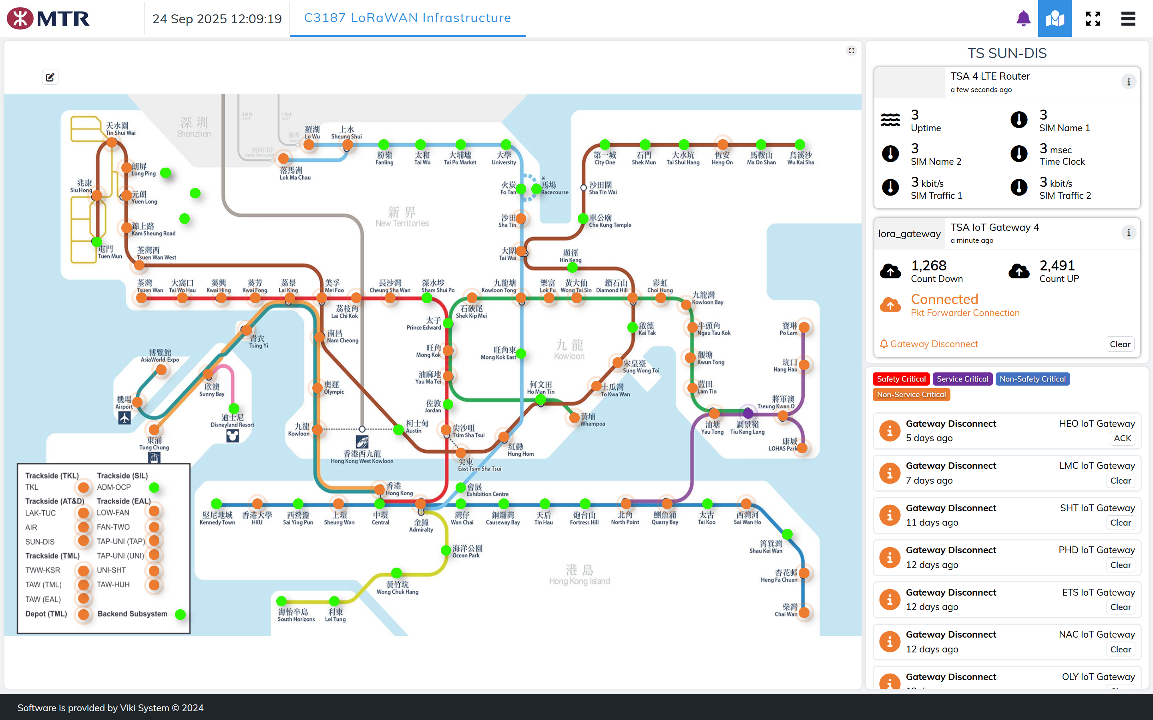This screenshot has height=720, width=1153.
Task: Open the notifications bell icon
Action: click(1023, 18)
